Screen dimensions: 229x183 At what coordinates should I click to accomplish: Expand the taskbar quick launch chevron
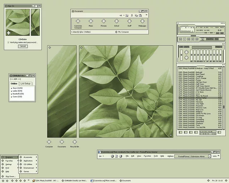click(x=29, y=180)
